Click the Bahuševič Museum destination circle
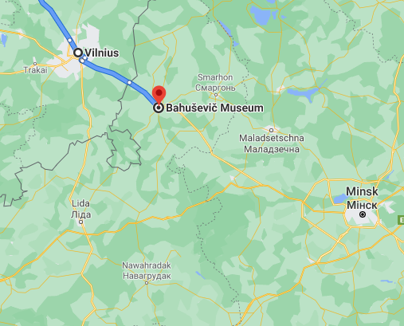 click(159, 108)
